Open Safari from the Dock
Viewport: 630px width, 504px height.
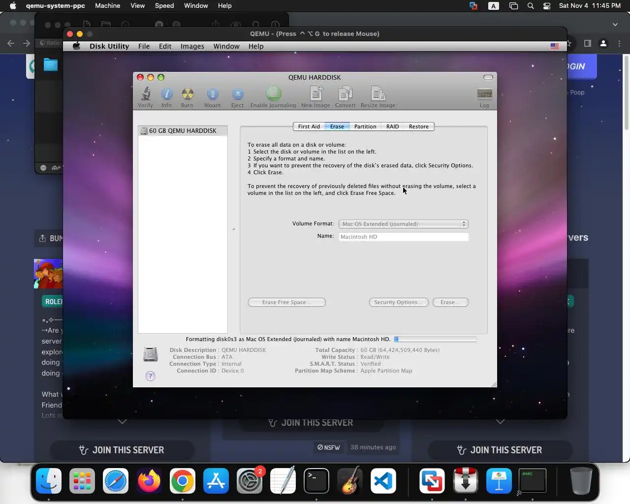click(116, 480)
